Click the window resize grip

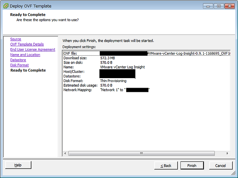233,173
